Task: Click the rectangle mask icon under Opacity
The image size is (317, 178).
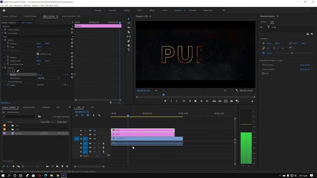Action: pos(13,71)
